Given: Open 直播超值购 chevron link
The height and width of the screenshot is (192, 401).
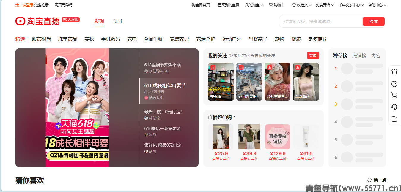Looking at the screenshot, I should 235,118.
